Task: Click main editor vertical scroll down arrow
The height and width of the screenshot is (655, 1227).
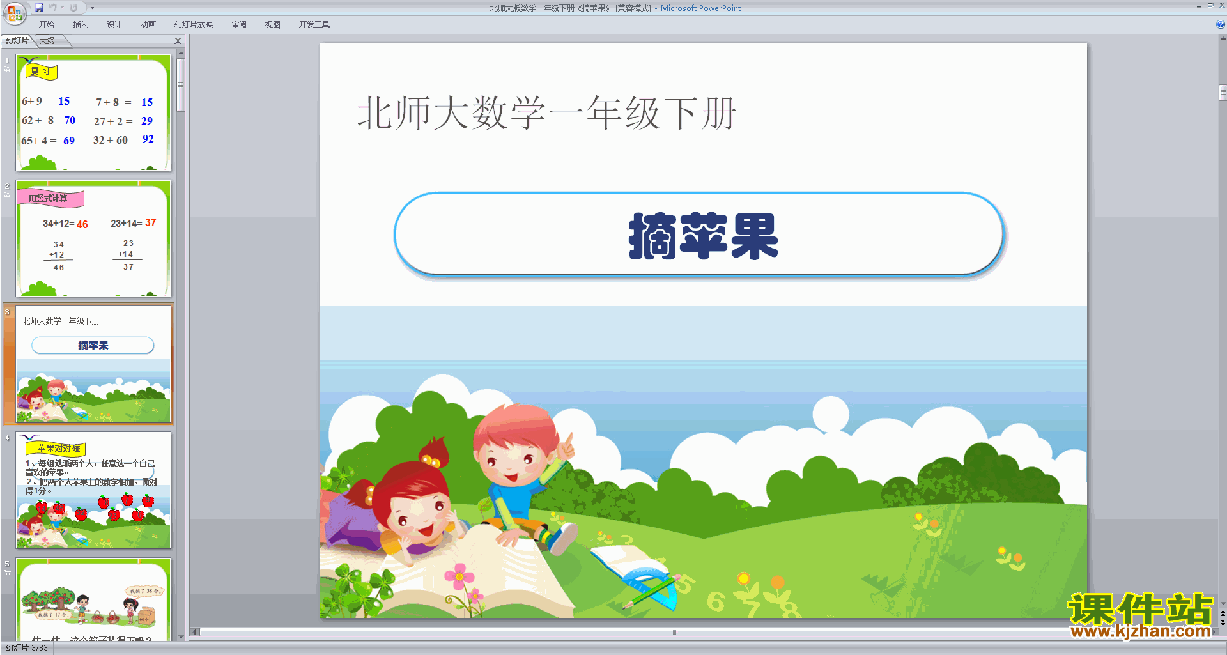Action: coord(1223,604)
